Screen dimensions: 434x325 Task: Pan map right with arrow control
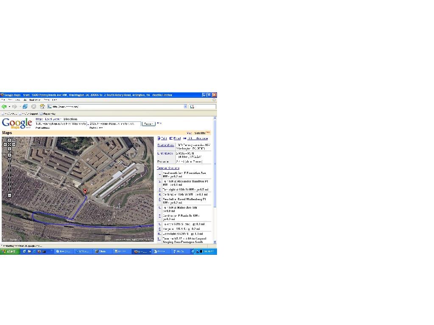pyautogui.click(x=14, y=145)
